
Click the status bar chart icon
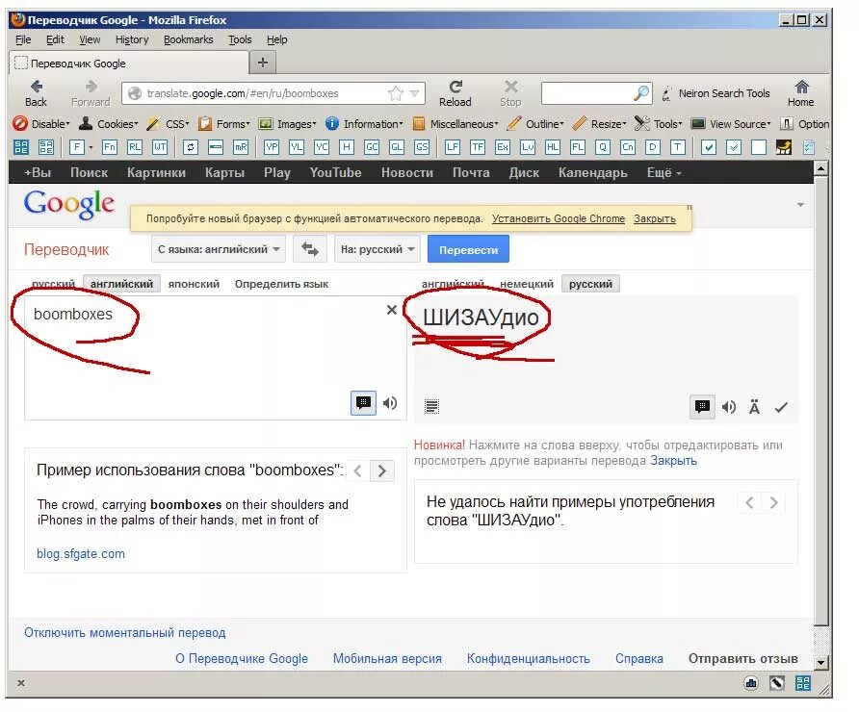[751, 683]
